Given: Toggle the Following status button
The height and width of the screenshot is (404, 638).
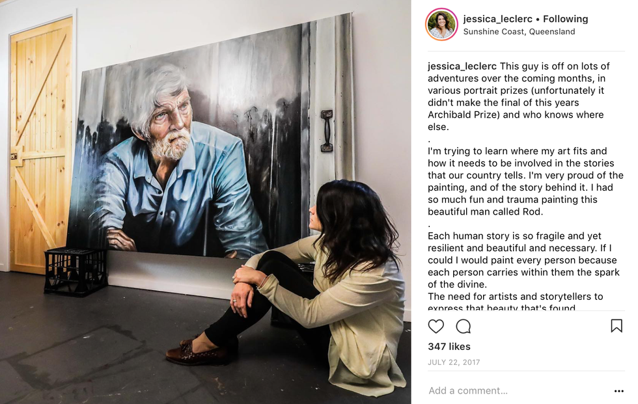Looking at the screenshot, I should 566,19.
